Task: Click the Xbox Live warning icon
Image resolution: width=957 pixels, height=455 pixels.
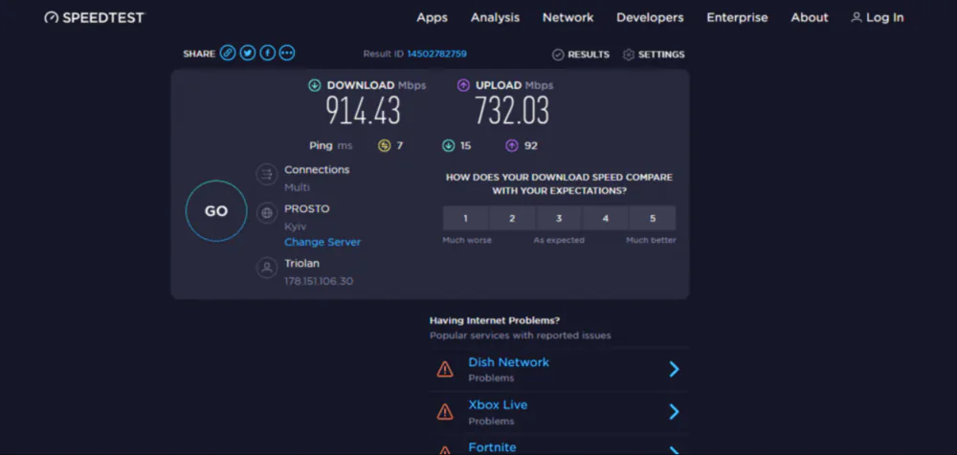Action: click(445, 412)
